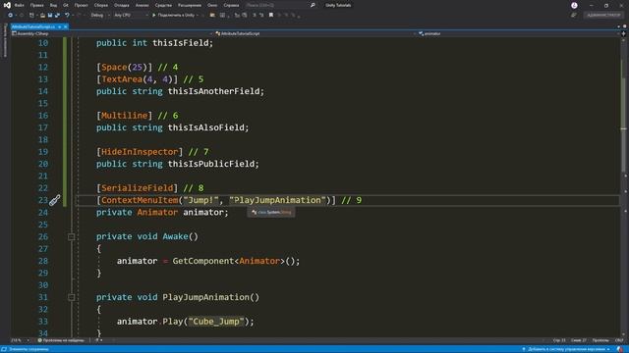
Task: Click 'Multiline' attribute on line 16
Action: pos(125,116)
